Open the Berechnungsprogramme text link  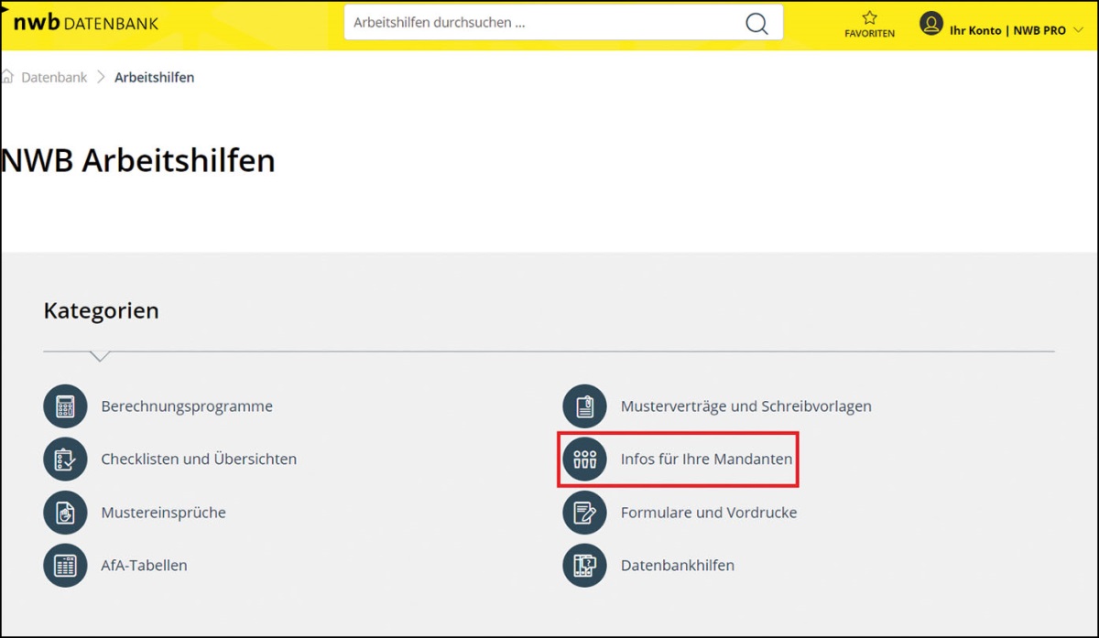tap(187, 406)
